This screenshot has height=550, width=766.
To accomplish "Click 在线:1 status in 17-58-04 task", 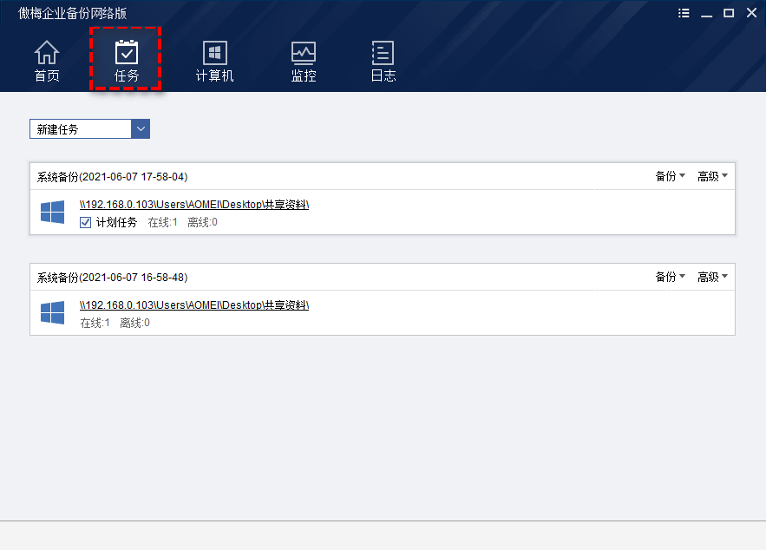I will tap(163, 223).
